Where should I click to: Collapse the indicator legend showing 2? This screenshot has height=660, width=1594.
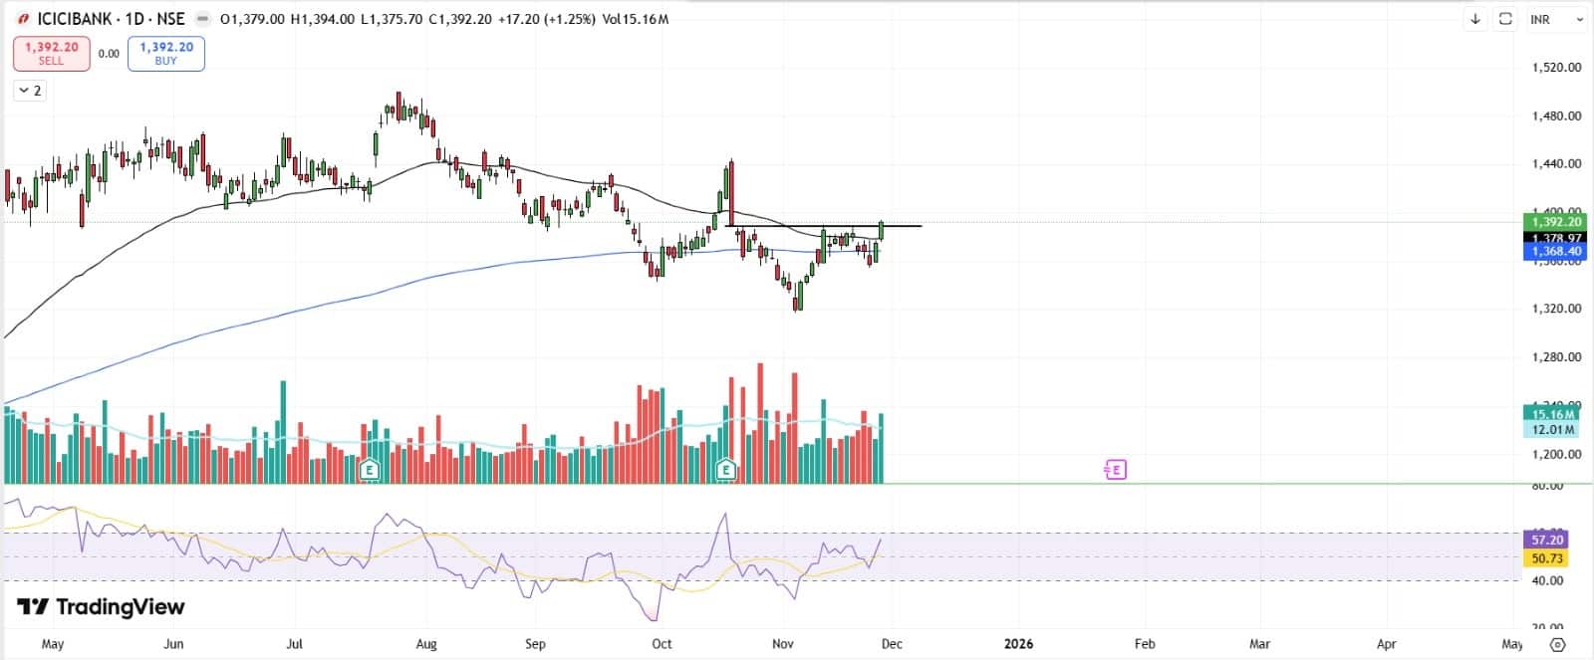[x=29, y=91]
